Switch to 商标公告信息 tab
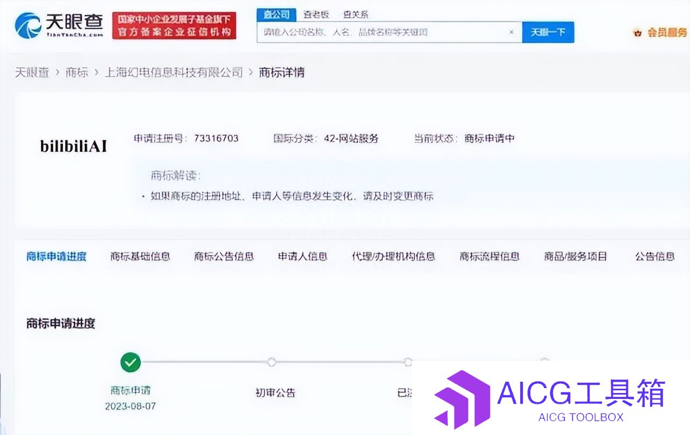Viewport: 690px width, 435px height. pyautogui.click(x=224, y=257)
